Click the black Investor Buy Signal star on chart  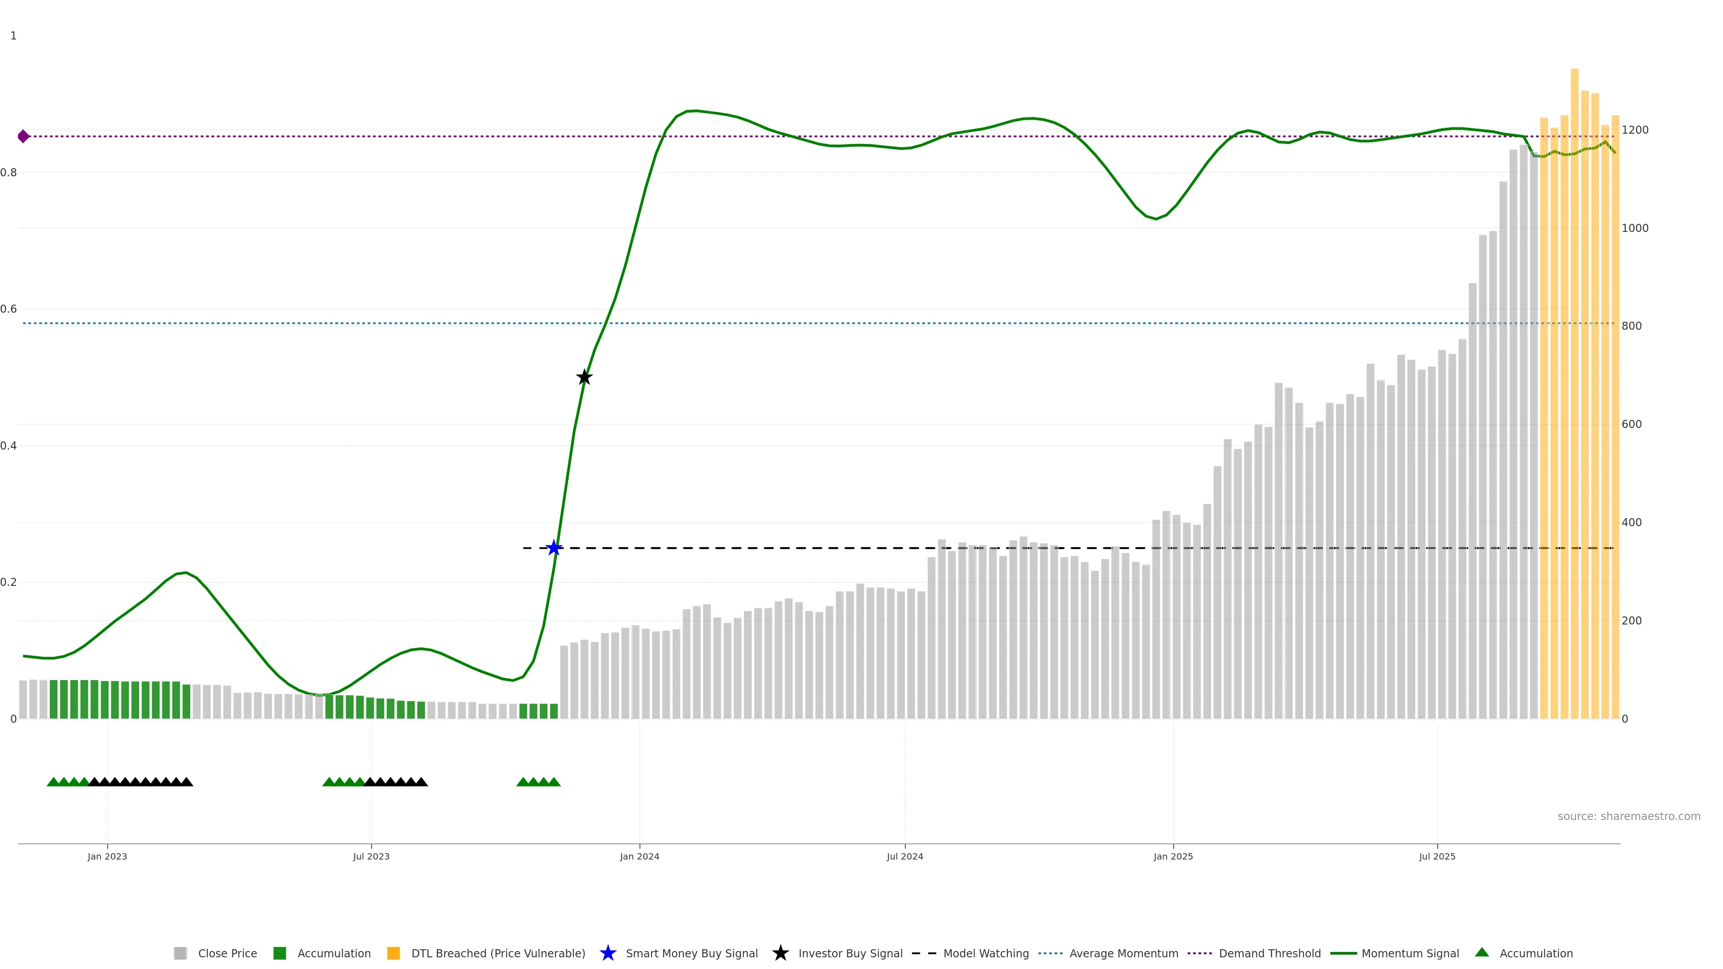pos(584,377)
